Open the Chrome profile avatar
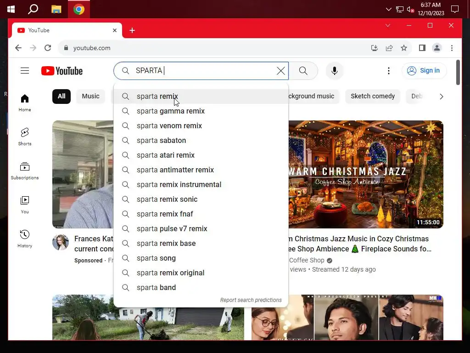Viewport: 470px width, 353px height. (x=437, y=48)
